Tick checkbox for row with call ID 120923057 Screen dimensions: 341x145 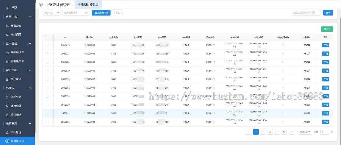pyautogui.click(x=47, y=79)
